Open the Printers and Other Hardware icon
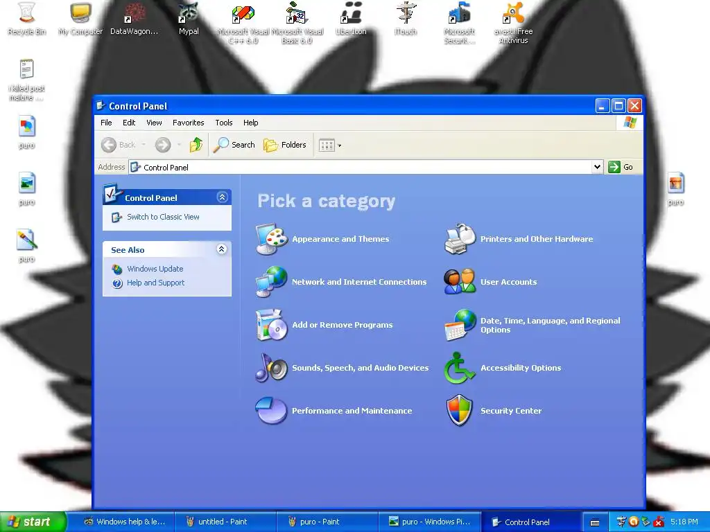Screen dimensions: 710x532 click(460, 239)
